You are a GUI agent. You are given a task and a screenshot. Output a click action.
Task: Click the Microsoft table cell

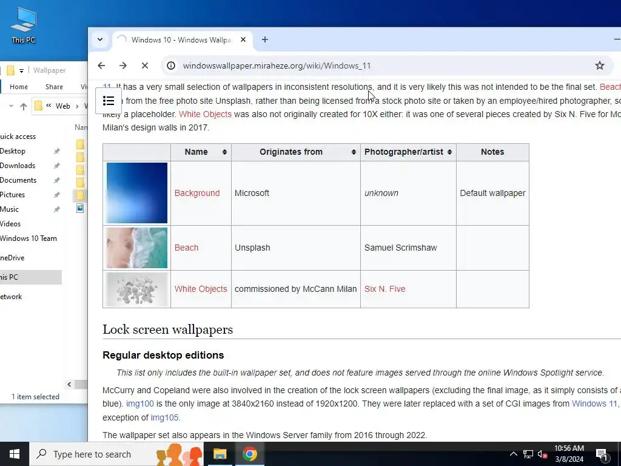tap(296, 193)
